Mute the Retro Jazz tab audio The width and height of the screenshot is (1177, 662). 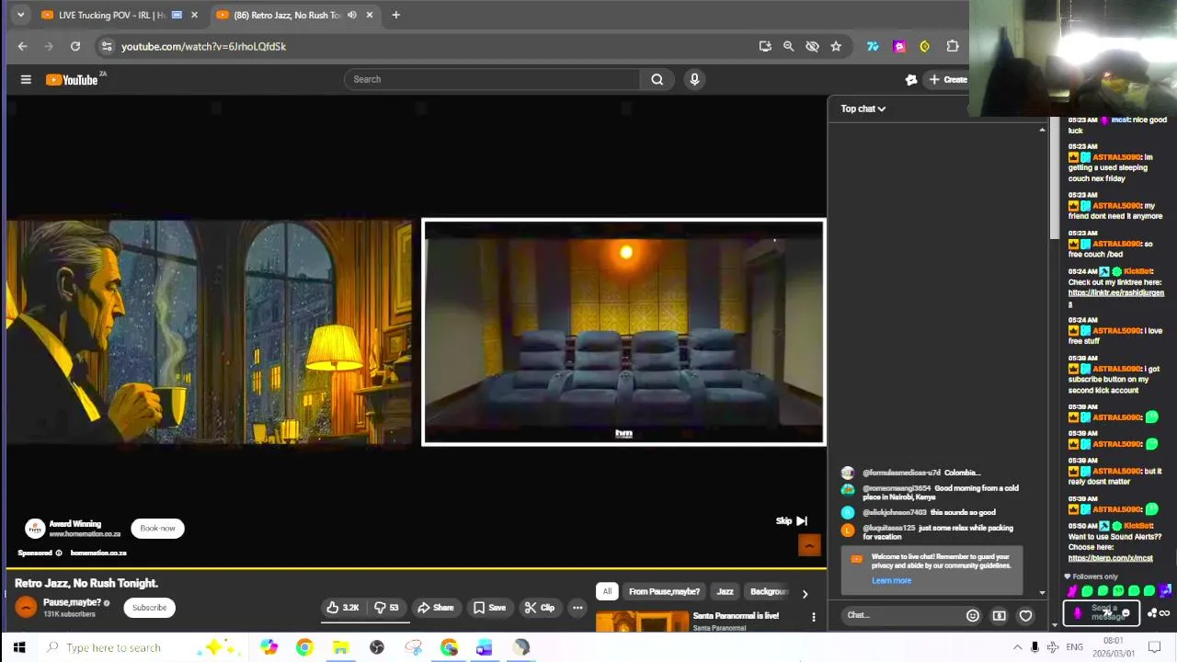352,15
